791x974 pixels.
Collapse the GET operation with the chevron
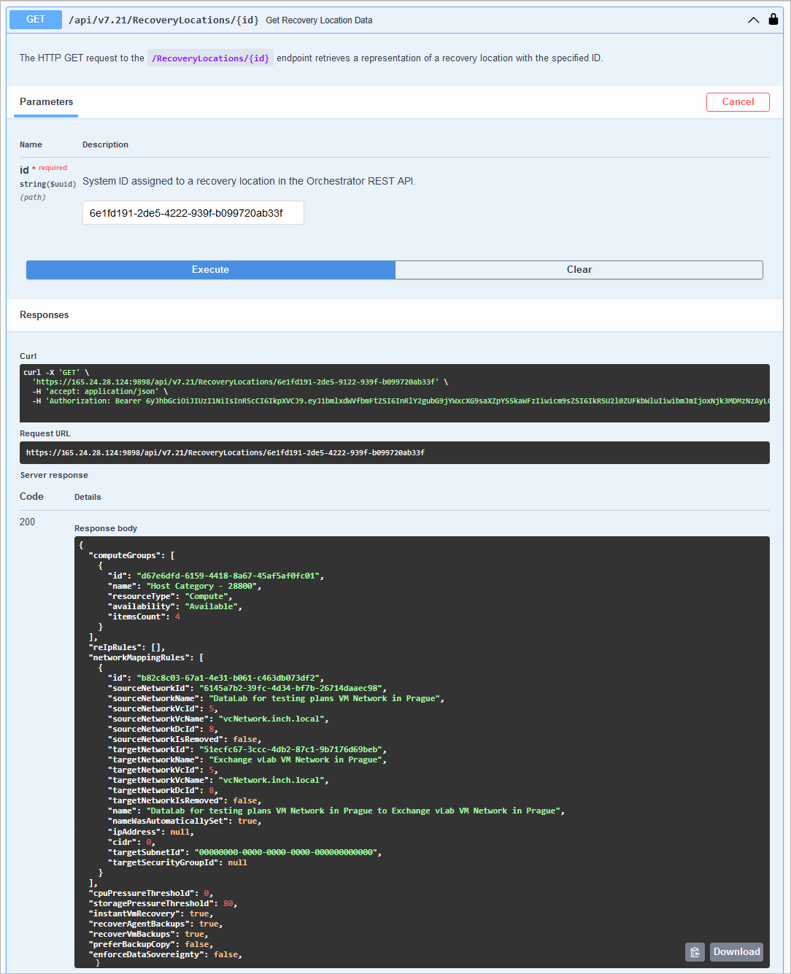click(754, 20)
